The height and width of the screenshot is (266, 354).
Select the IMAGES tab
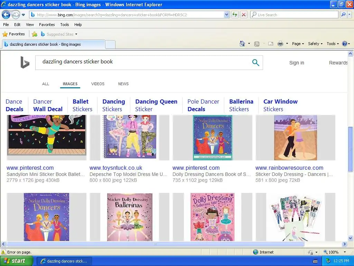[70, 84]
